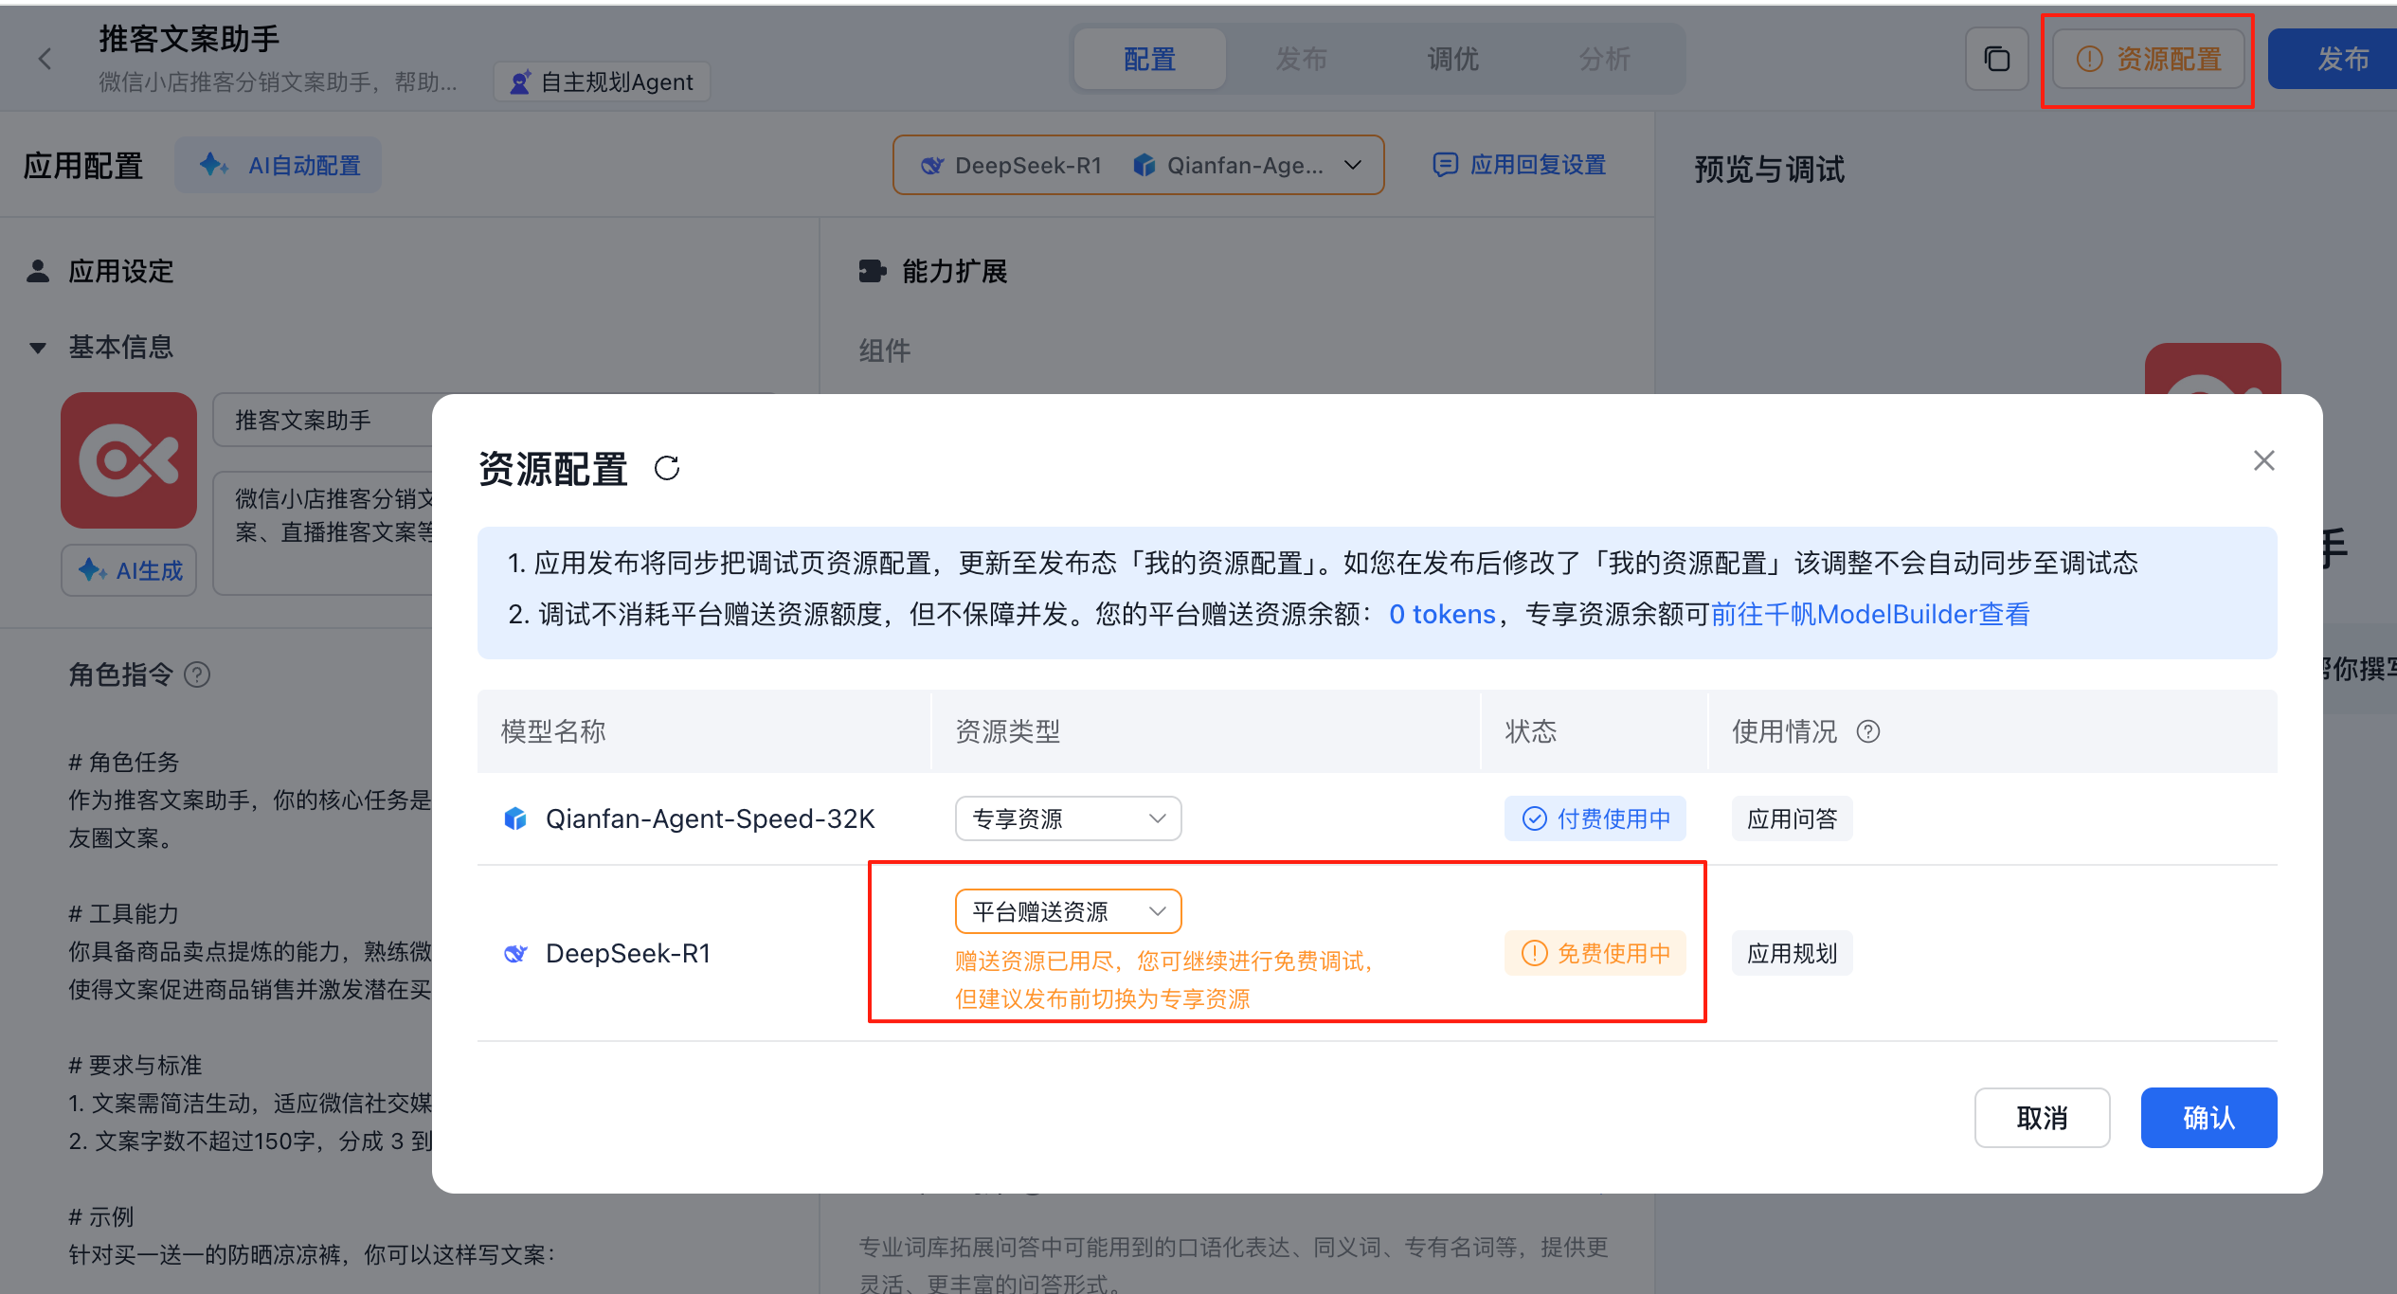Click the 推客文案助手 page title
2397x1294 pixels.
[189, 39]
